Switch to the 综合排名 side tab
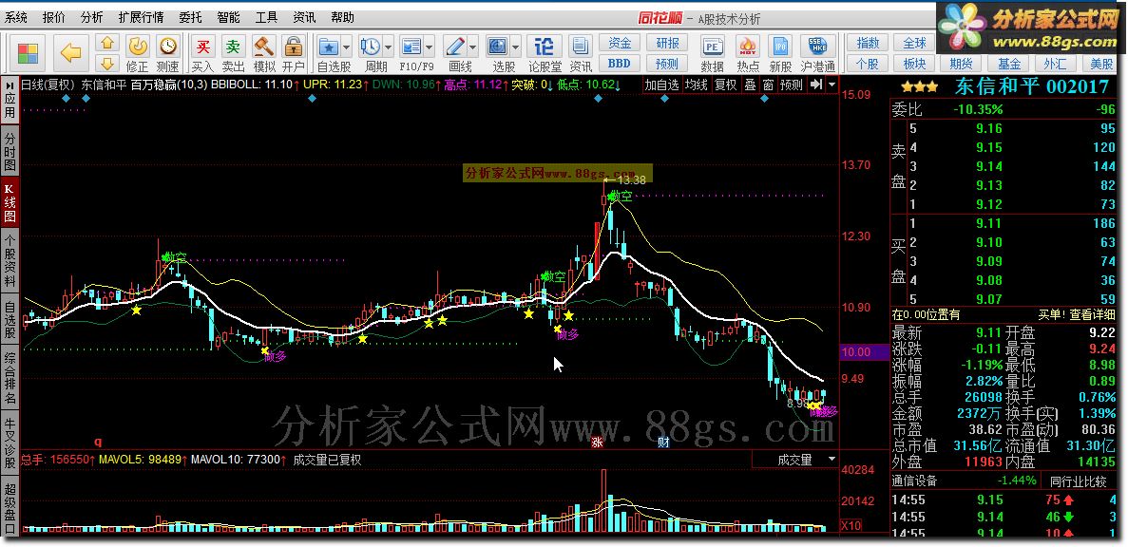The height and width of the screenshot is (547, 1128). point(10,378)
